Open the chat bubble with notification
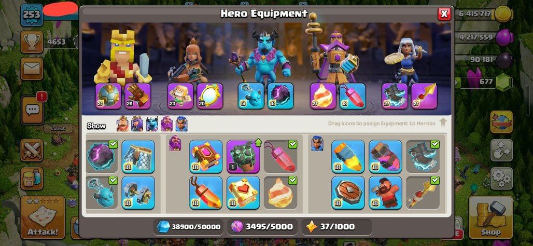This screenshot has height=246, width=533. pos(32,110)
